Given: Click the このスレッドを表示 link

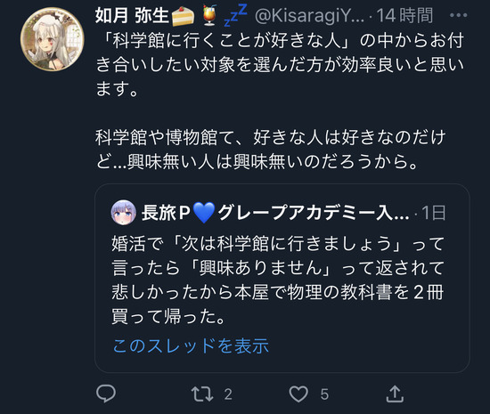Looking at the screenshot, I should 191,345.
